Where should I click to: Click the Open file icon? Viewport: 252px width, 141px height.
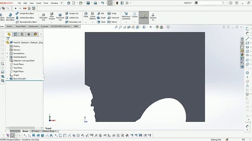[x=81, y=3]
